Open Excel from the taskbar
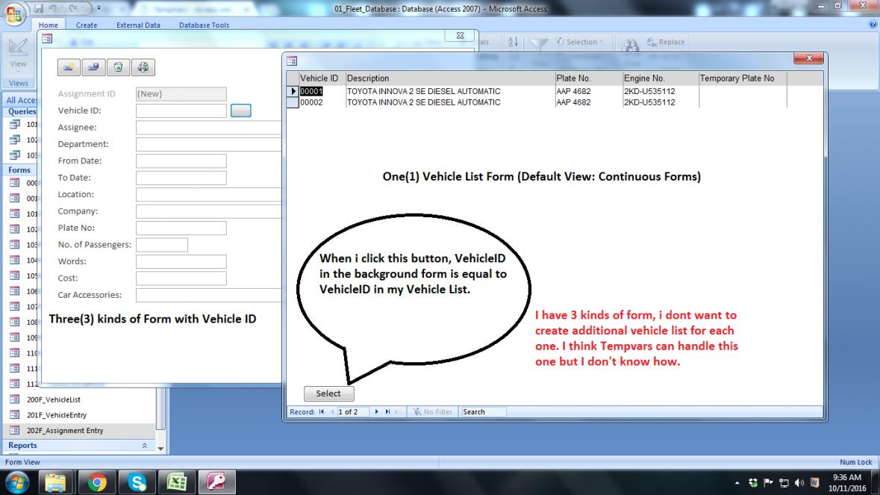Screen dimensions: 880x495 [x=177, y=482]
